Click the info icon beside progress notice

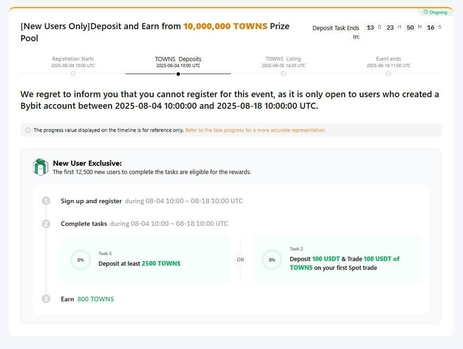(28, 130)
